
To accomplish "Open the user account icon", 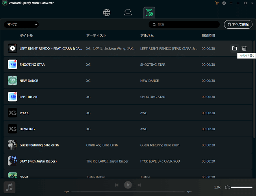I will click(224, 3).
